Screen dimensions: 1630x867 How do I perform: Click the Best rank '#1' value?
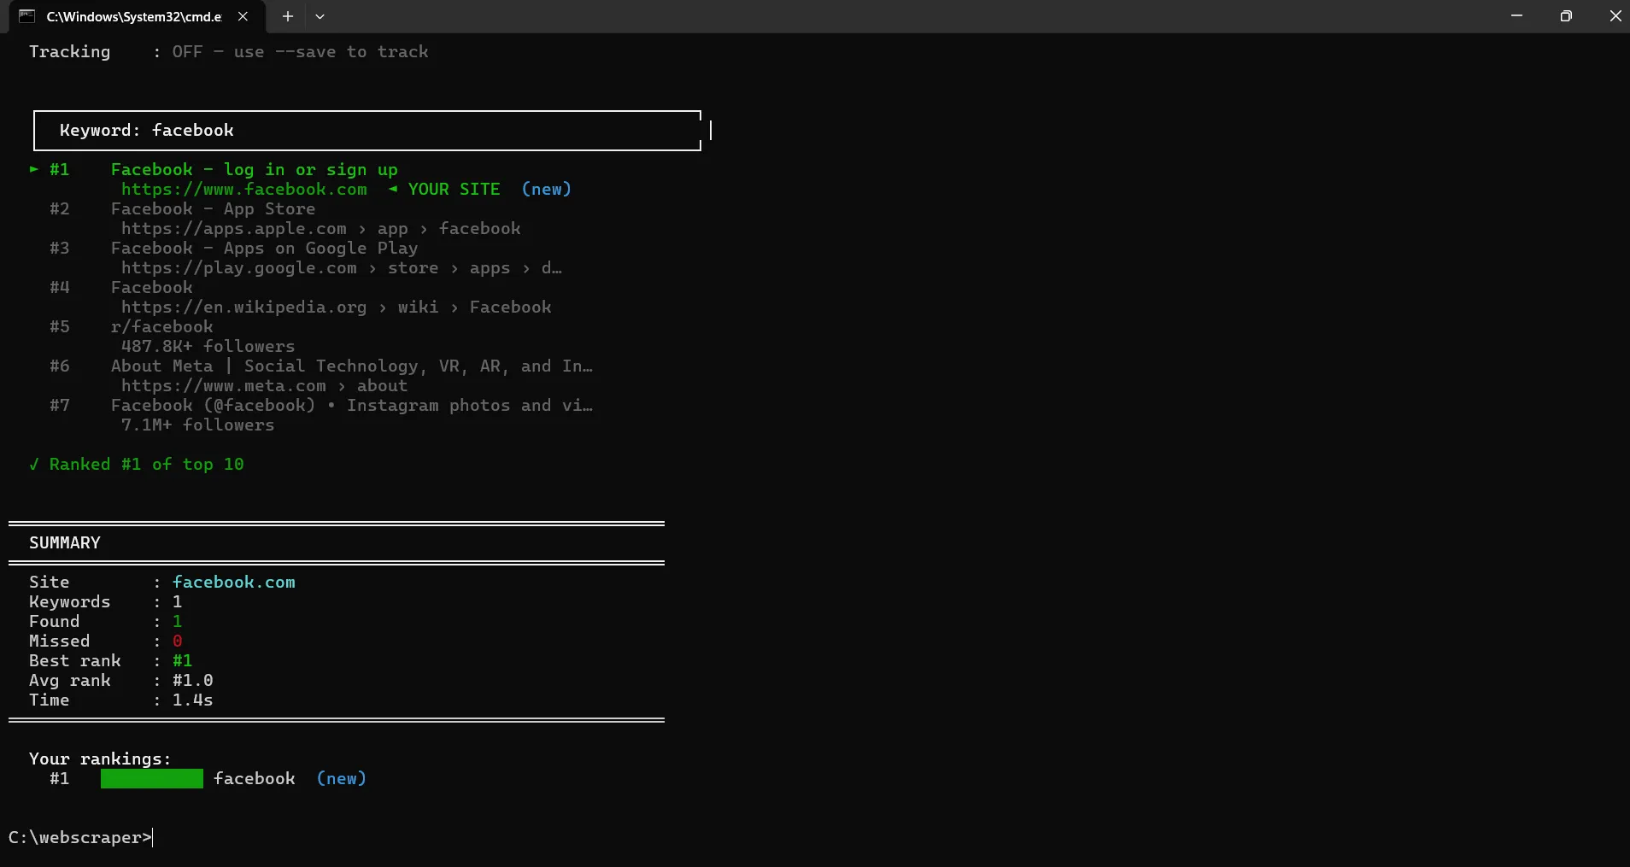click(182, 661)
